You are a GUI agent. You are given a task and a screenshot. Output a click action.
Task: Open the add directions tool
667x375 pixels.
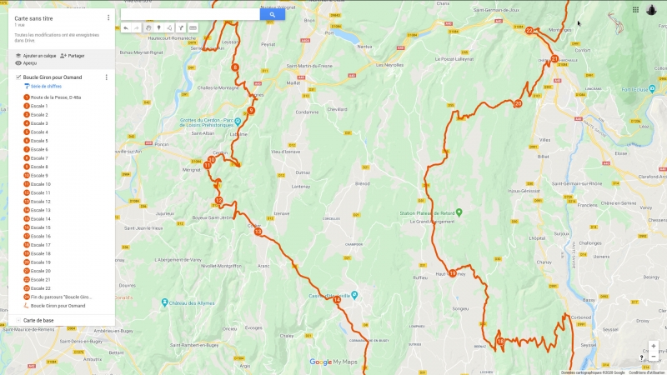(x=181, y=28)
